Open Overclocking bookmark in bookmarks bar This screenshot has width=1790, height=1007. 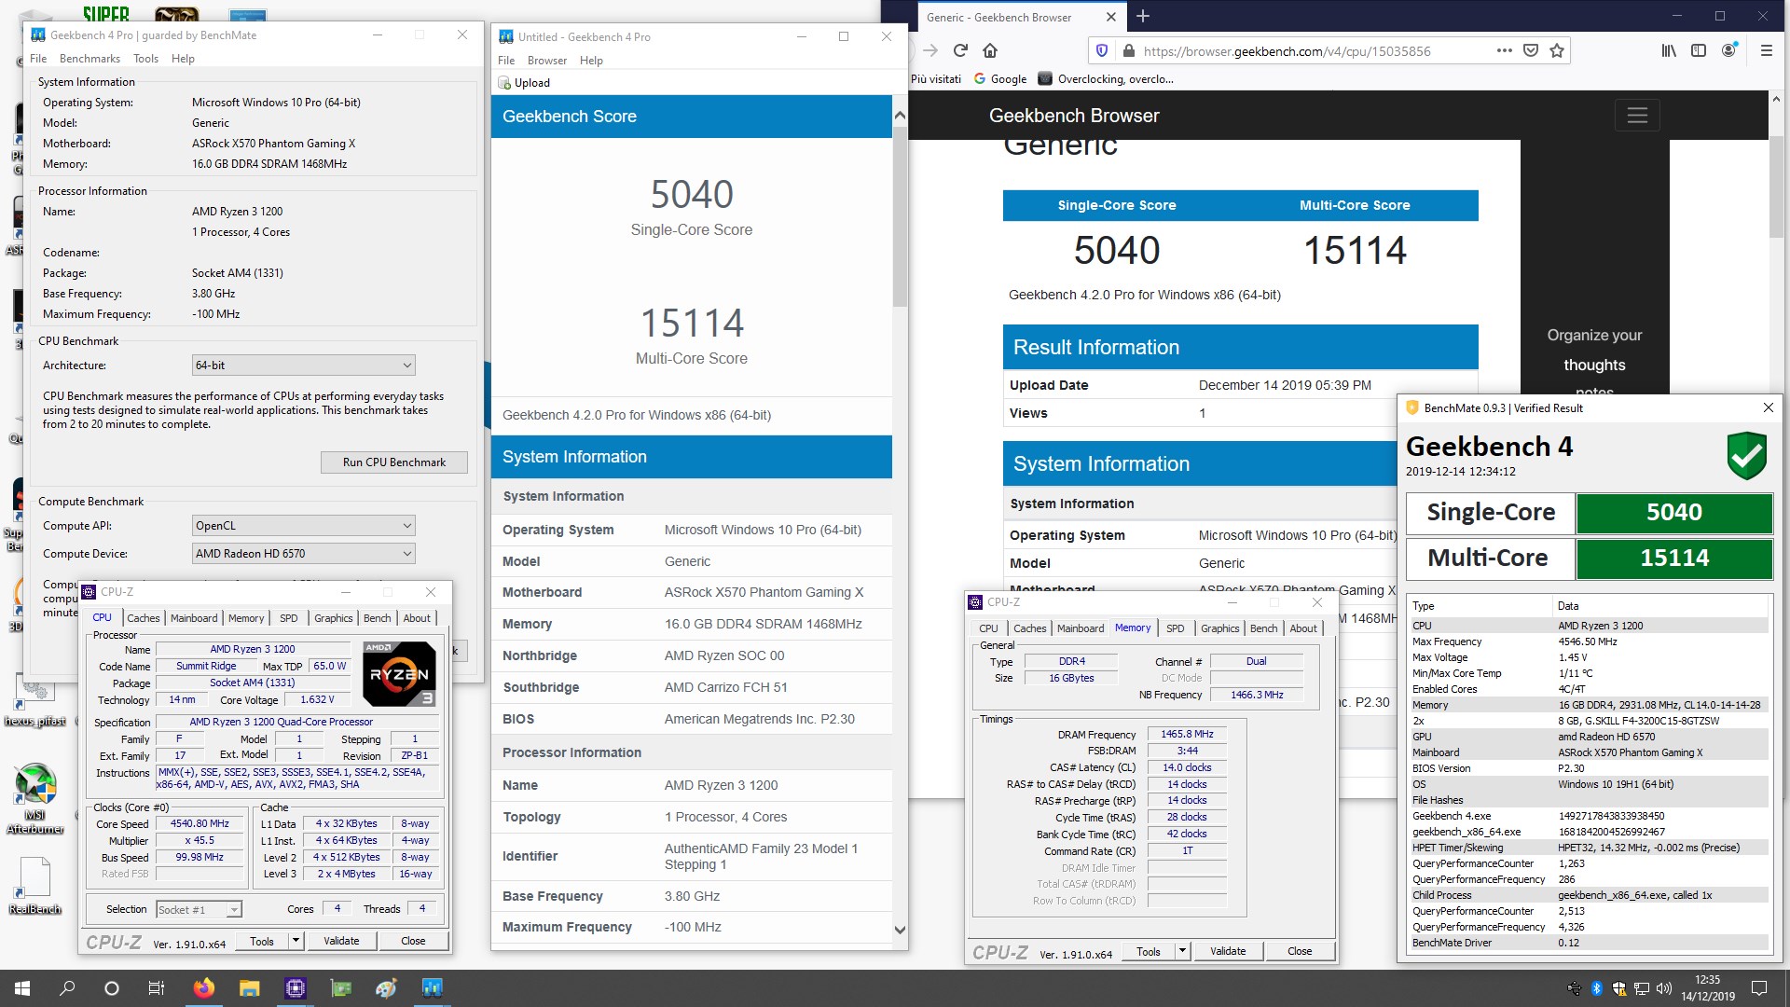pos(1106,79)
